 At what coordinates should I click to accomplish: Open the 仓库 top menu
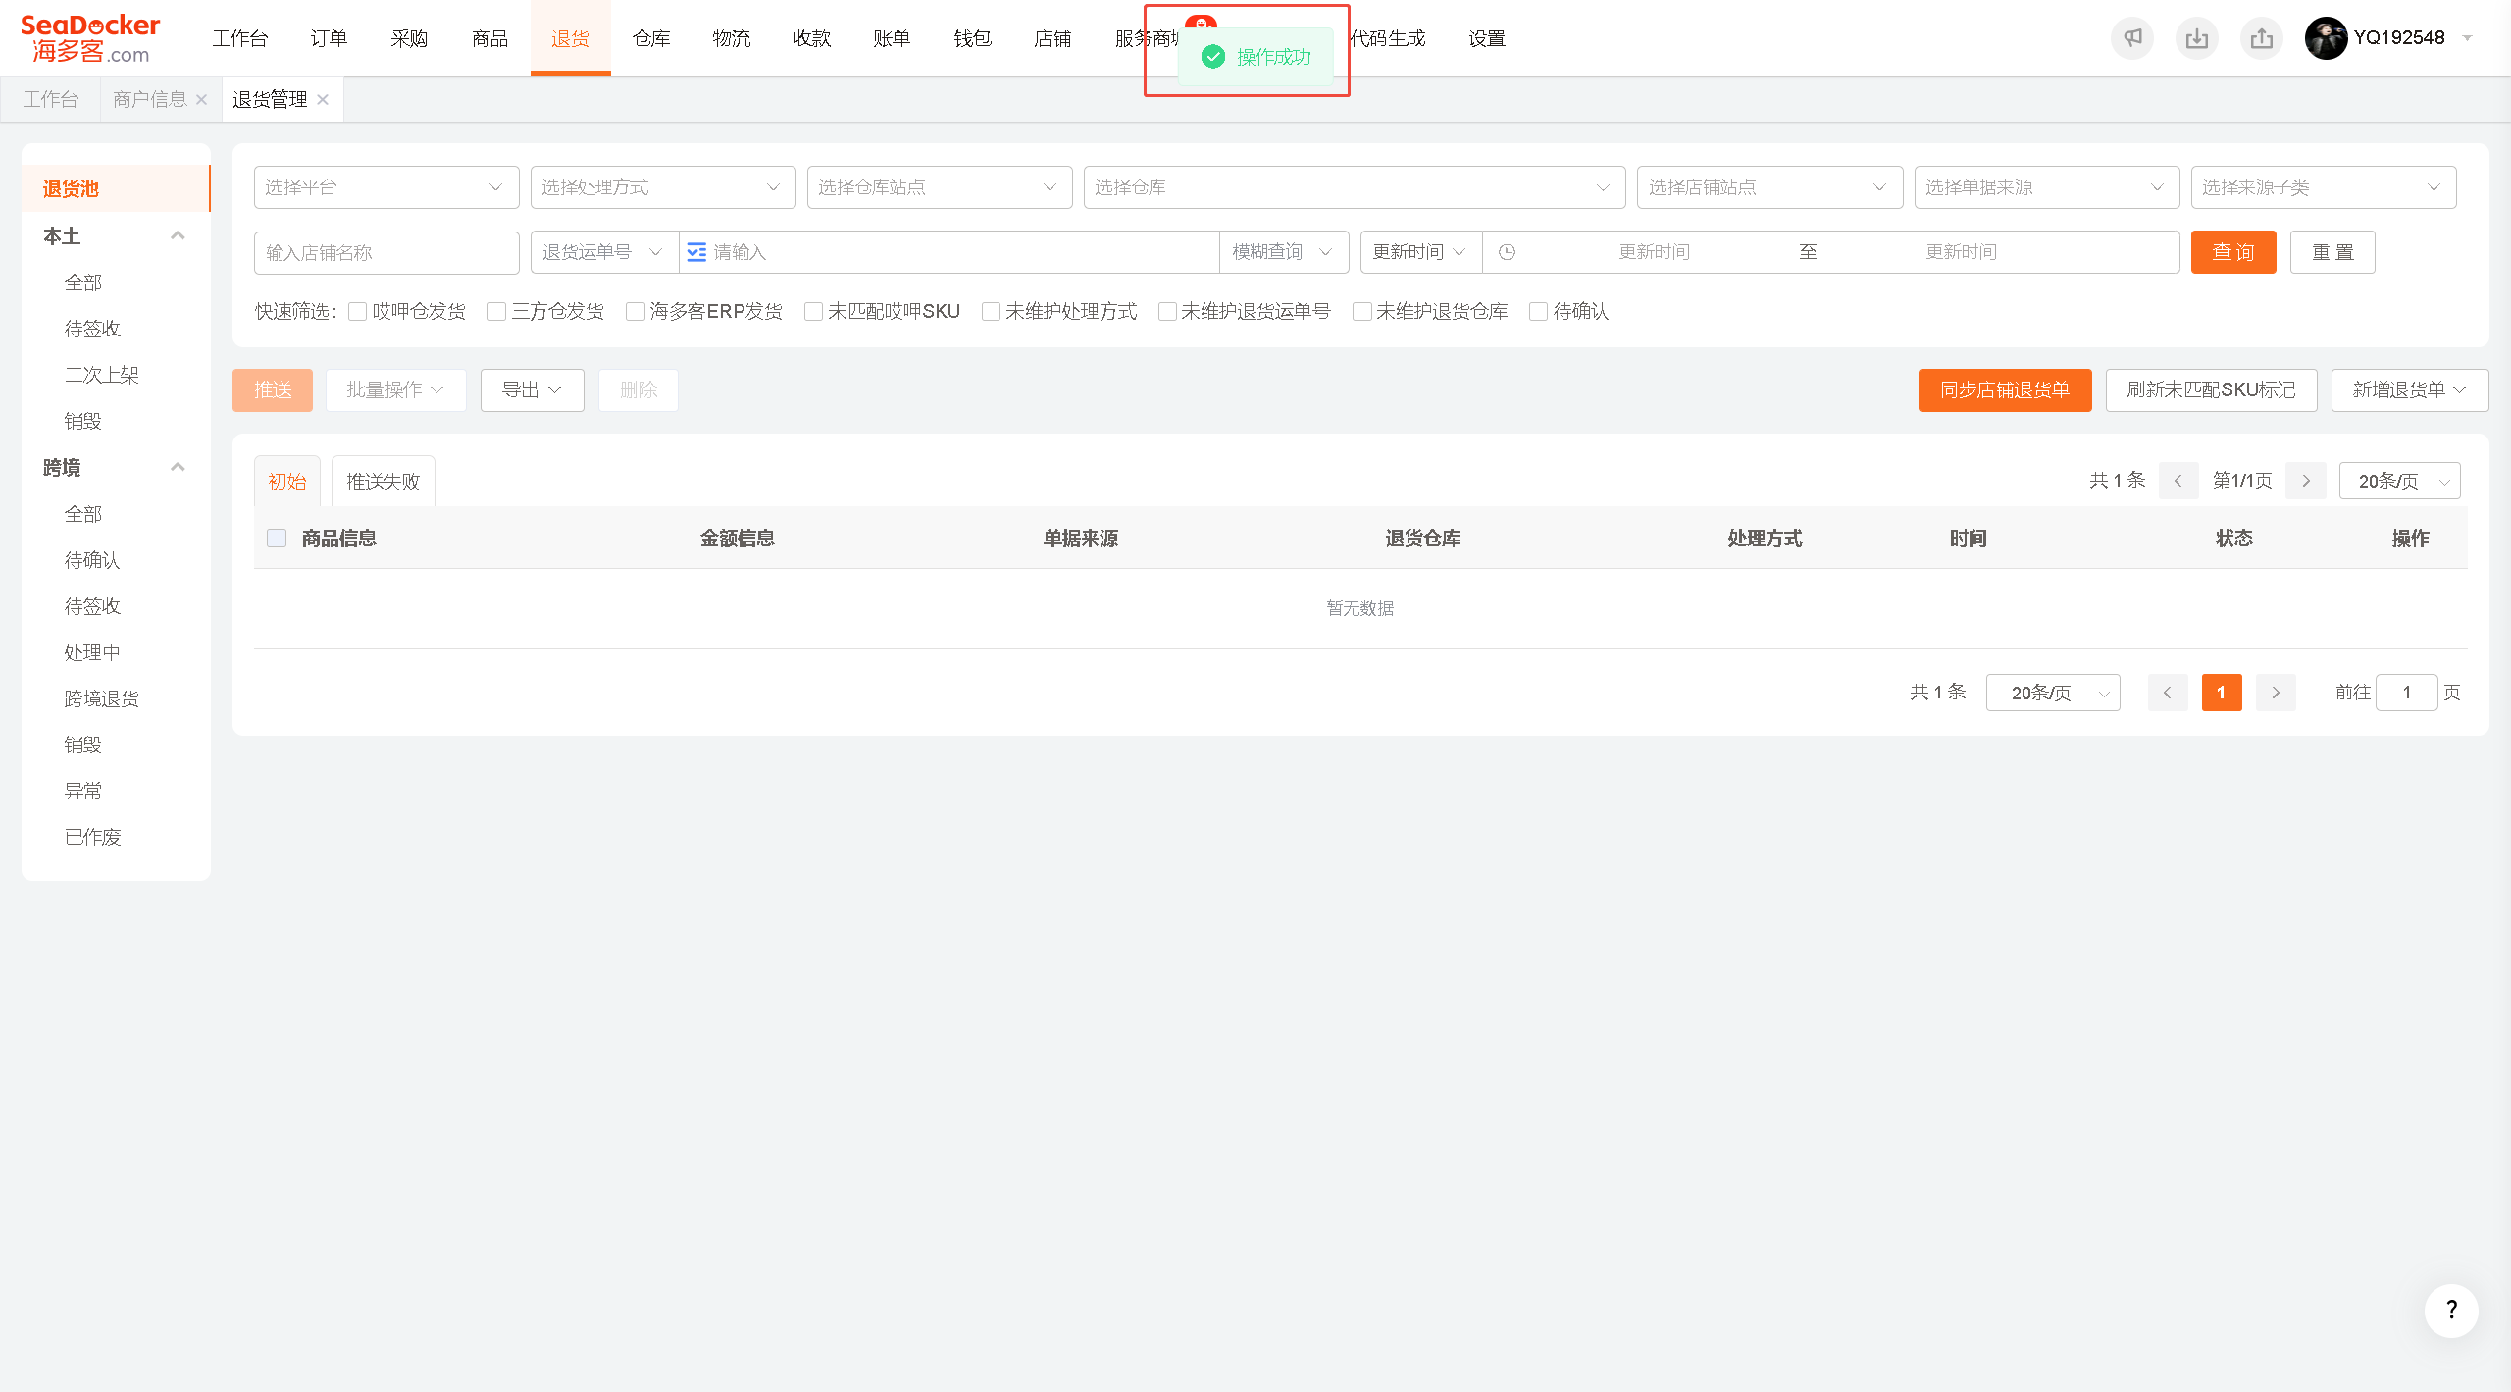[x=651, y=38]
